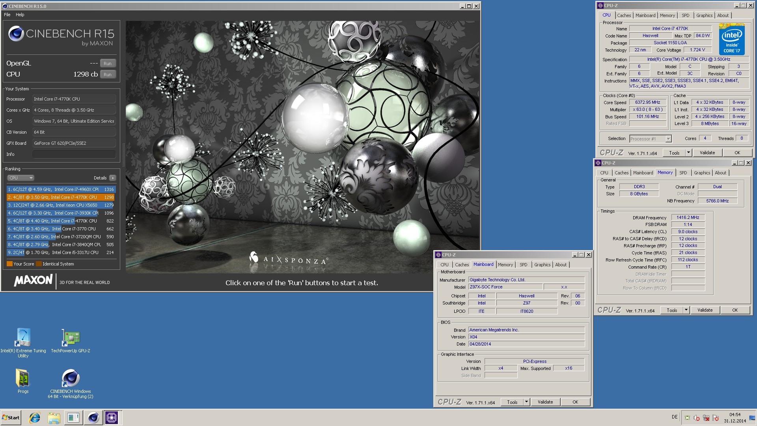Switch to the CPU-Z taskbar chip icon
The height and width of the screenshot is (426, 757).
pyautogui.click(x=112, y=418)
